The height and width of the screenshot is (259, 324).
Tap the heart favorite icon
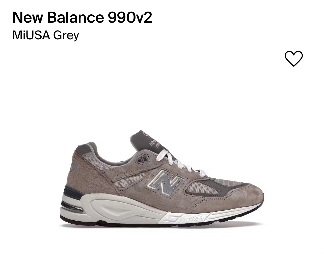293,58
